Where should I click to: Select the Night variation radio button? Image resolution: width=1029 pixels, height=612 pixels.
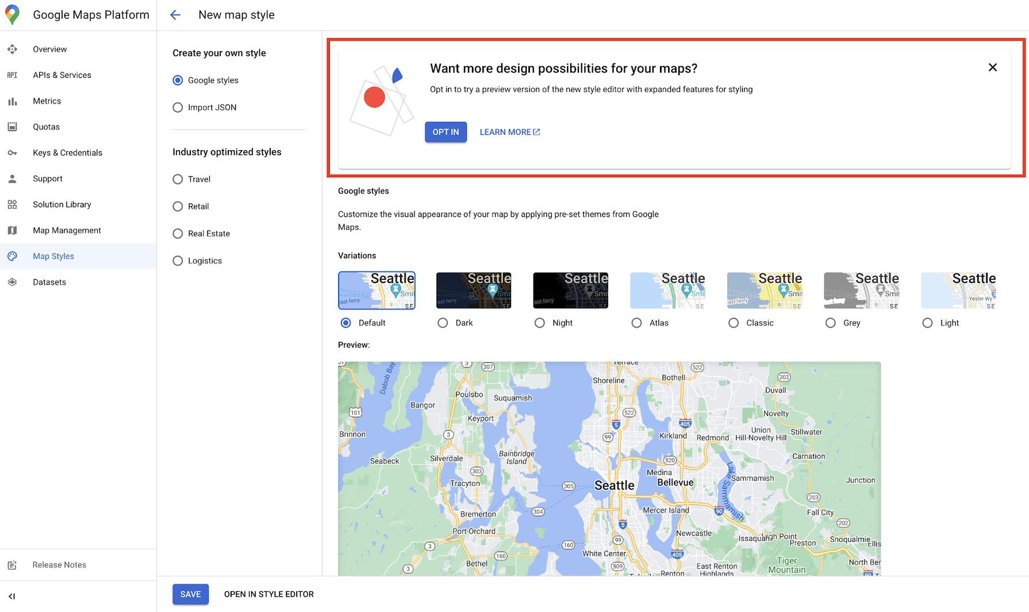[539, 323]
